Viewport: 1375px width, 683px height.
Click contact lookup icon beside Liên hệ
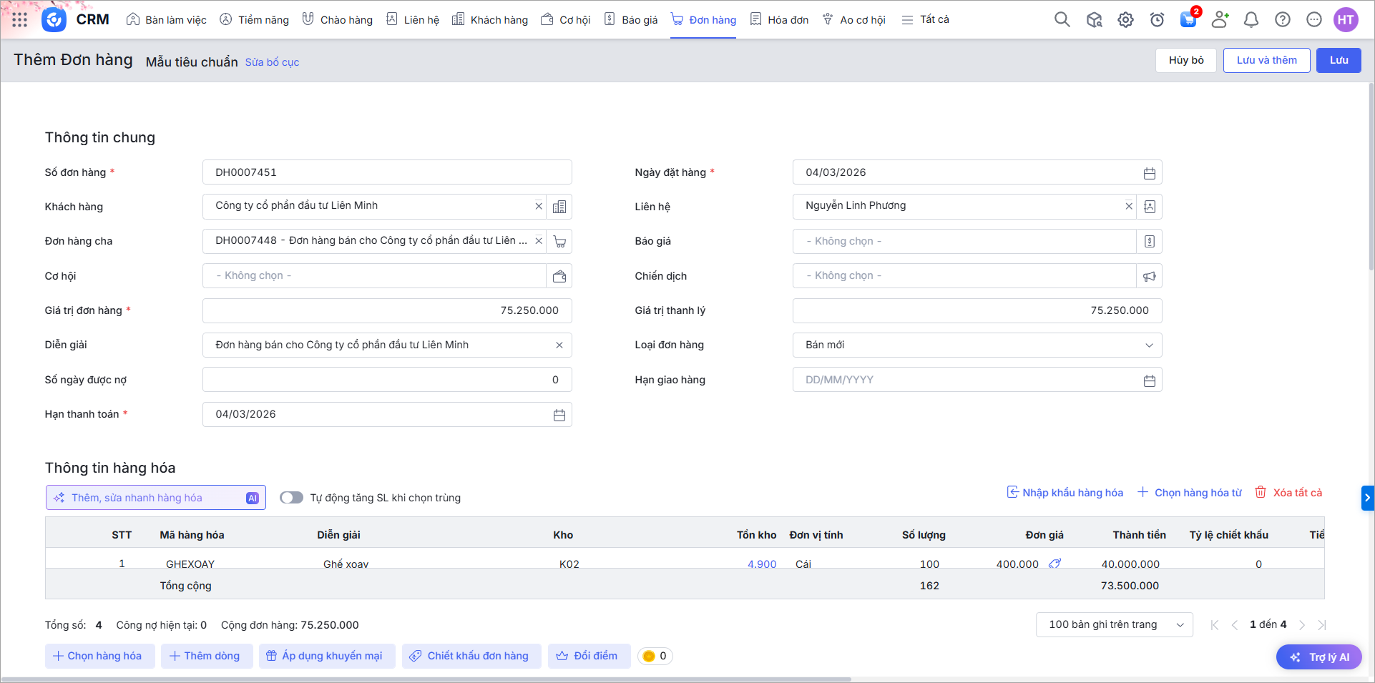click(1149, 207)
